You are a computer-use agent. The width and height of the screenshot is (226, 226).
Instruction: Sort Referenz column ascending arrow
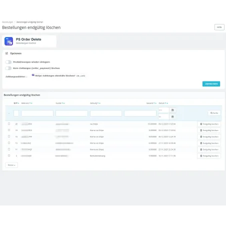(x=31, y=103)
